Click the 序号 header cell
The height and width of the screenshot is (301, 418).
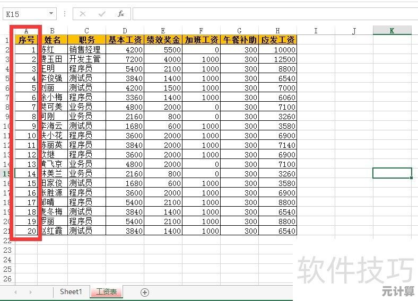tap(26, 40)
